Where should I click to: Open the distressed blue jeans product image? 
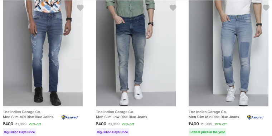(43, 53)
